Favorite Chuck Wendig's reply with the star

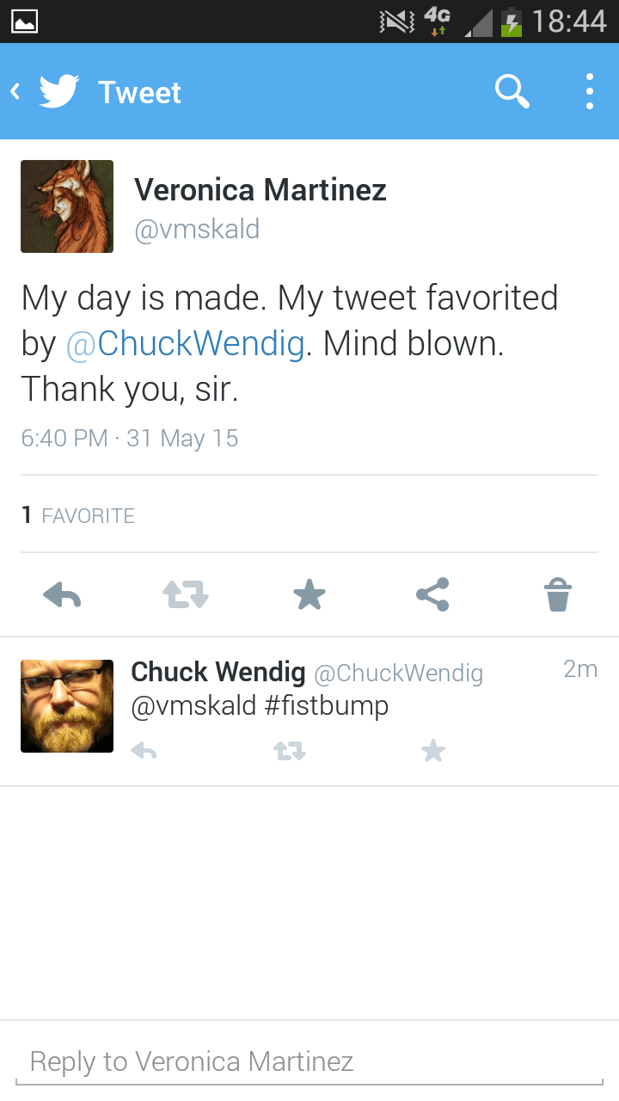point(433,752)
